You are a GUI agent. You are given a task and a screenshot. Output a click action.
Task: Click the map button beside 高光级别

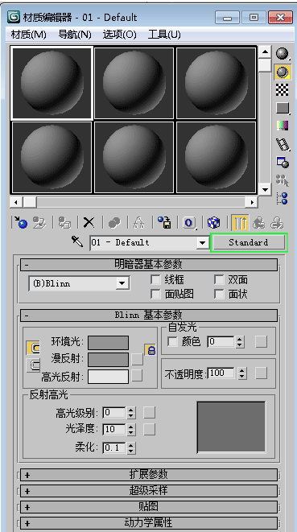150,413
